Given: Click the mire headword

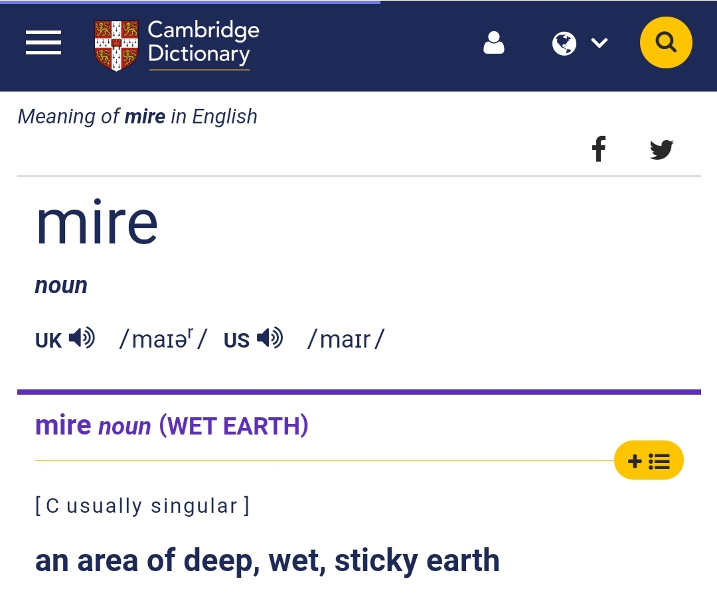Looking at the screenshot, I should [97, 222].
